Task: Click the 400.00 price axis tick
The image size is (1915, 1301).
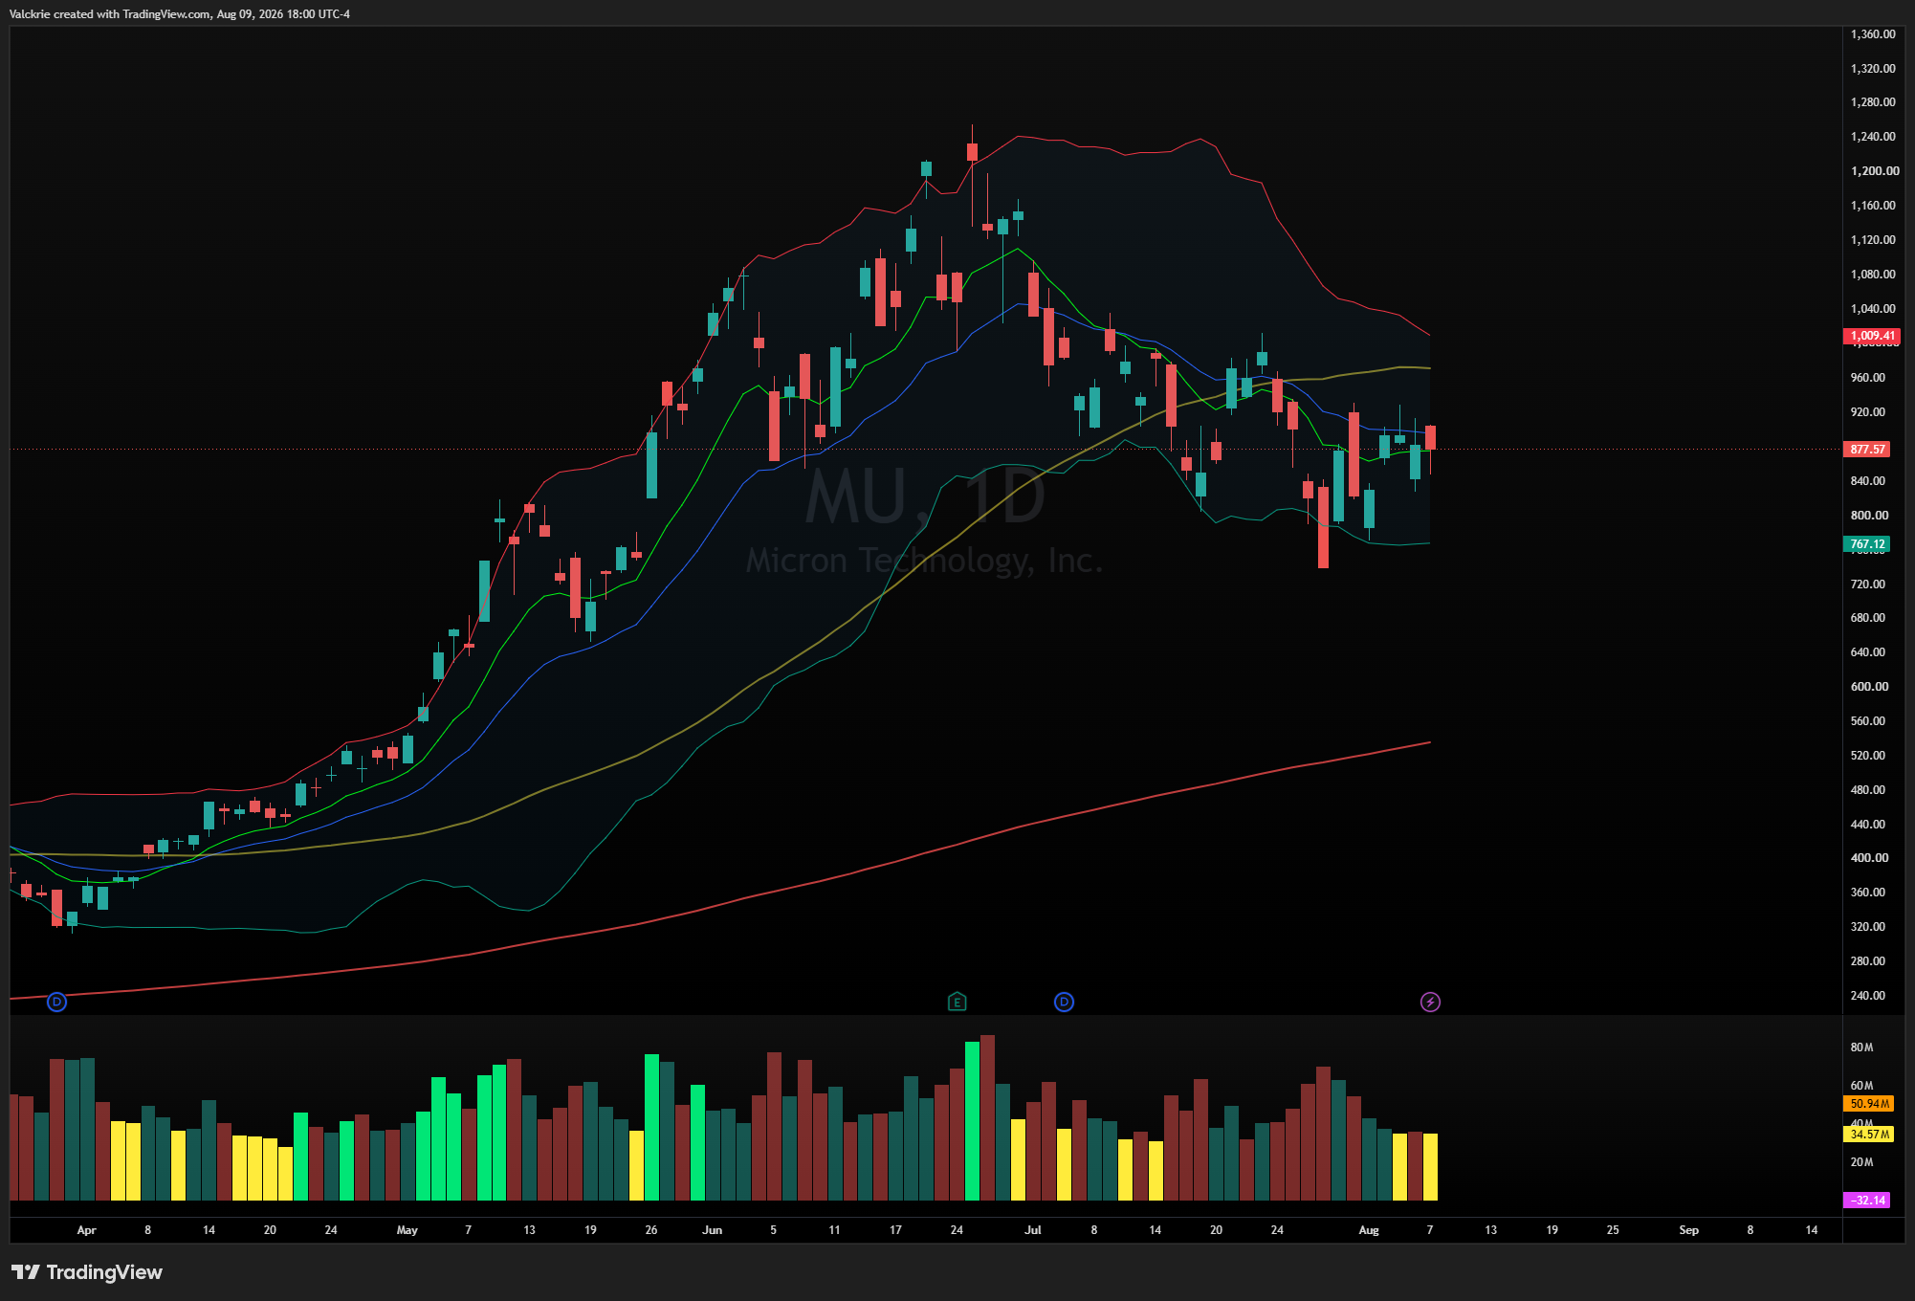Action: (1868, 858)
